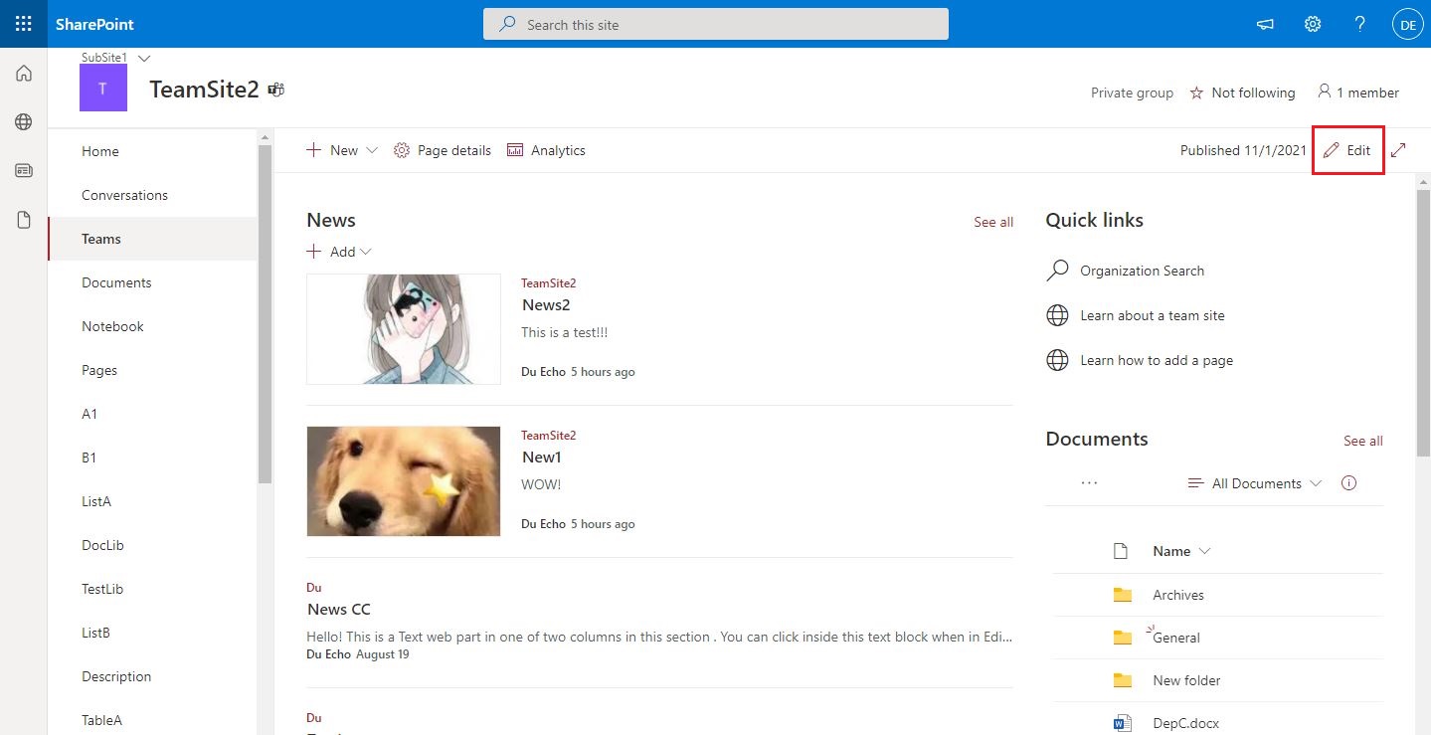This screenshot has height=735, width=1431.
Task: Open the settings gear icon
Action: [1313, 25]
